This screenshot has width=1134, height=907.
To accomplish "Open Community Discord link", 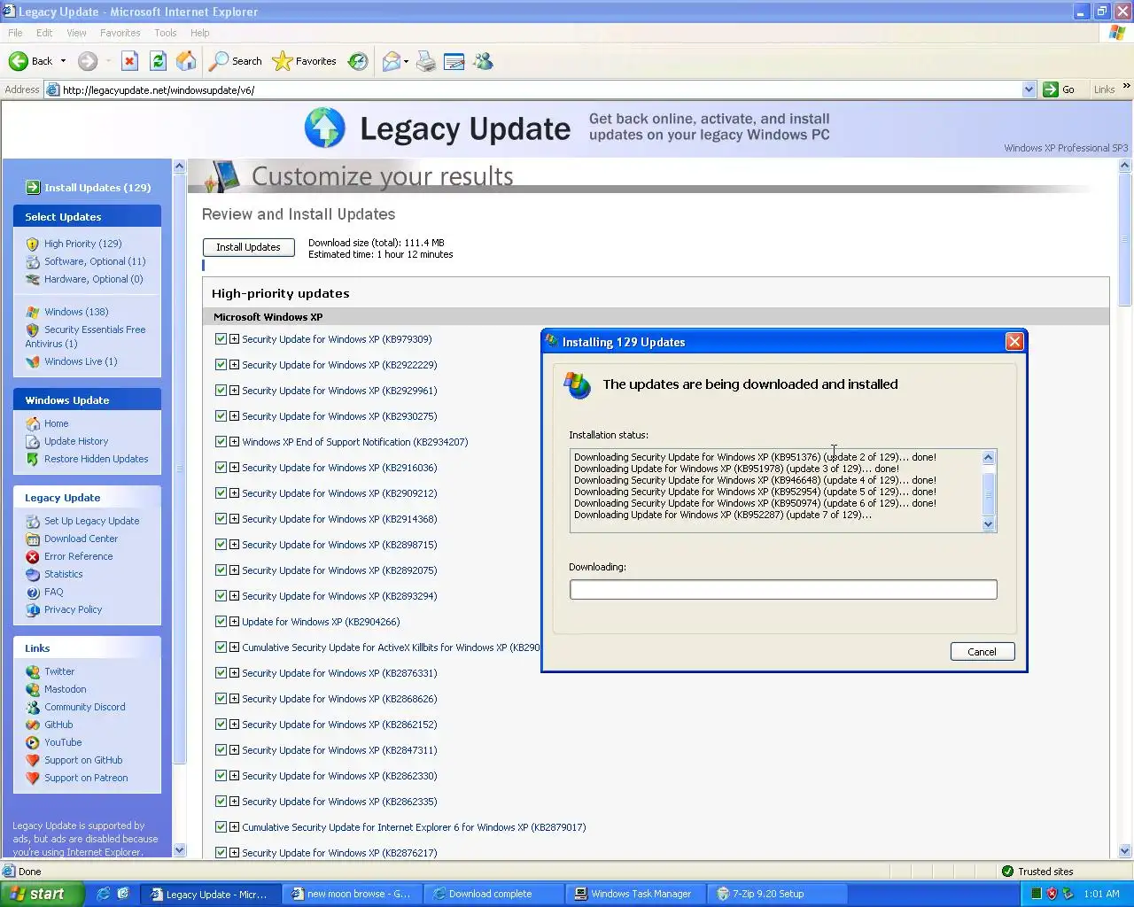I will coord(85,707).
